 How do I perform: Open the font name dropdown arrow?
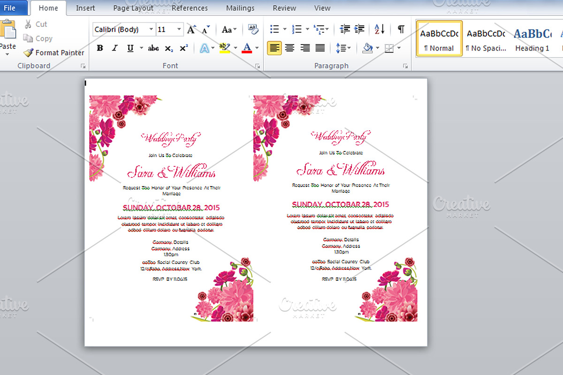(151, 30)
